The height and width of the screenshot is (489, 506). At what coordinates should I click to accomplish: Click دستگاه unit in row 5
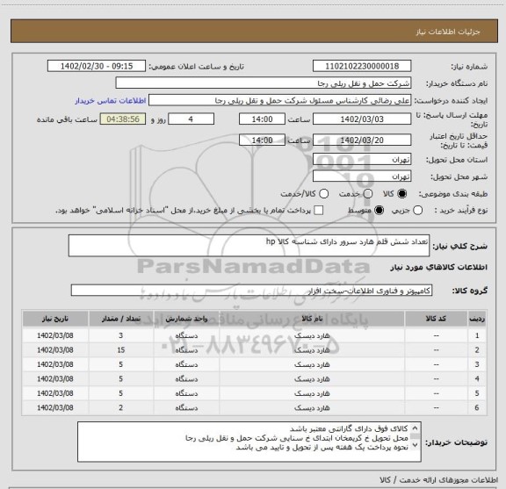point(186,393)
